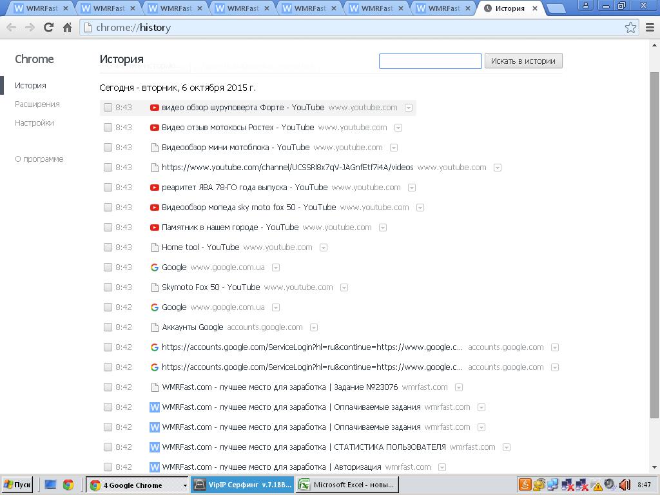660x495 pixels.
Task: Check the box for шуруповерта Форте entry
Action: point(108,108)
